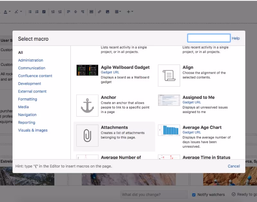Viewport: 257px width, 202px height.
Task: Filter macros by Formatting
Action: (28, 99)
